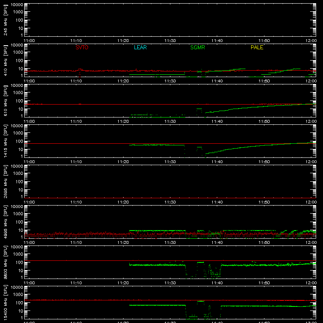Select the 15400 MHz [SFU] axis title
This screenshot has width=323, height=323.
tap(5, 303)
